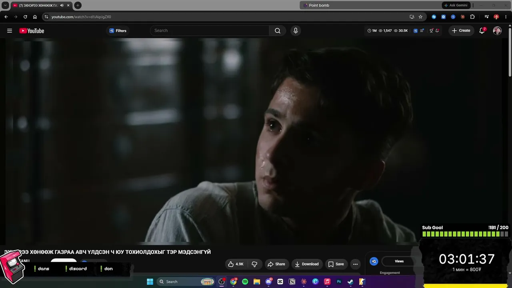This screenshot has width=512, height=288.
Task: Save the video to a playlist
Action: (x=336, y=264)
